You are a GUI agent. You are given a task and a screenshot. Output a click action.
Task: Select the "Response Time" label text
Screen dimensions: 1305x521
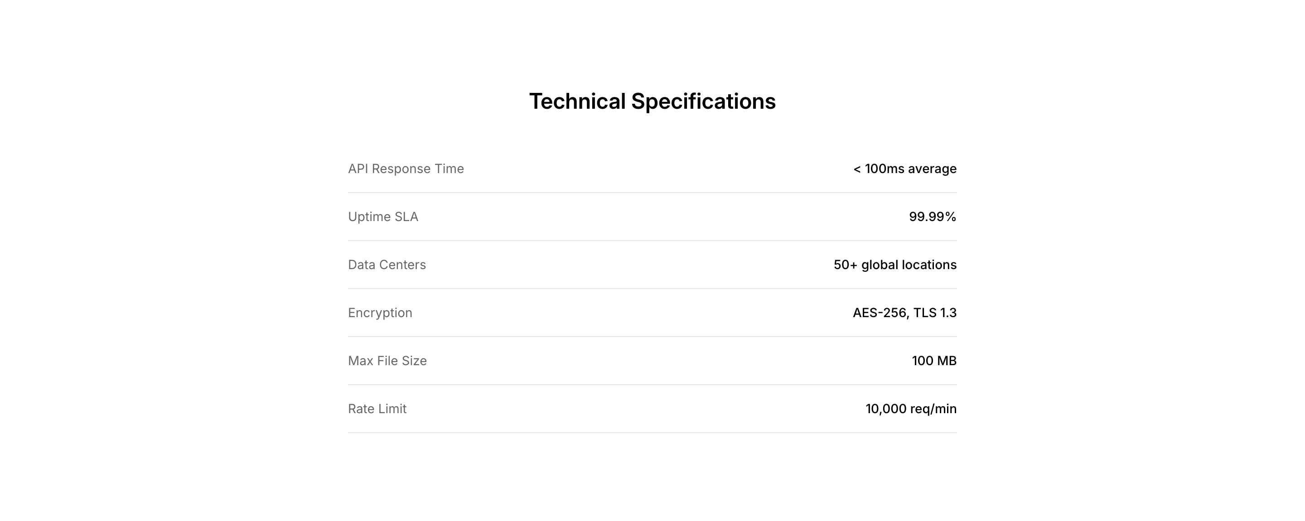pos(417,169)
